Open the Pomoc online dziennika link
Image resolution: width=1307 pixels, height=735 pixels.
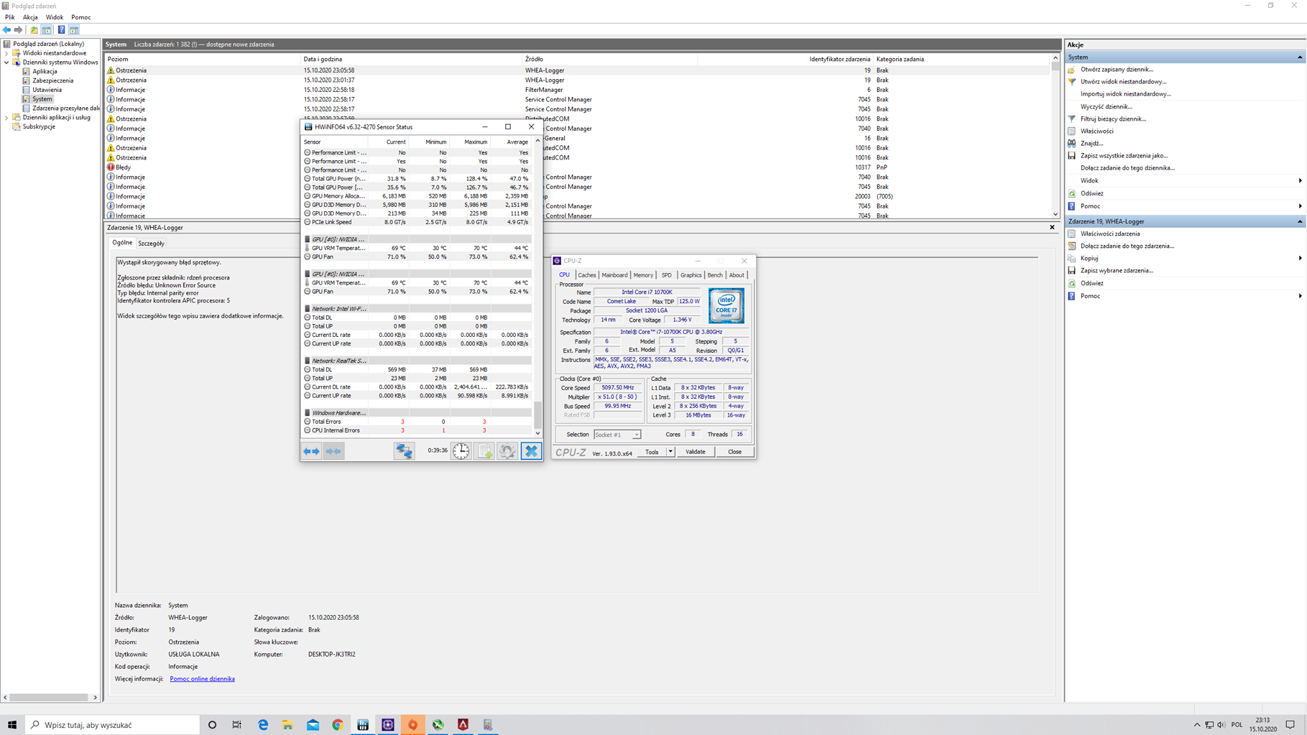click(202, 679)
